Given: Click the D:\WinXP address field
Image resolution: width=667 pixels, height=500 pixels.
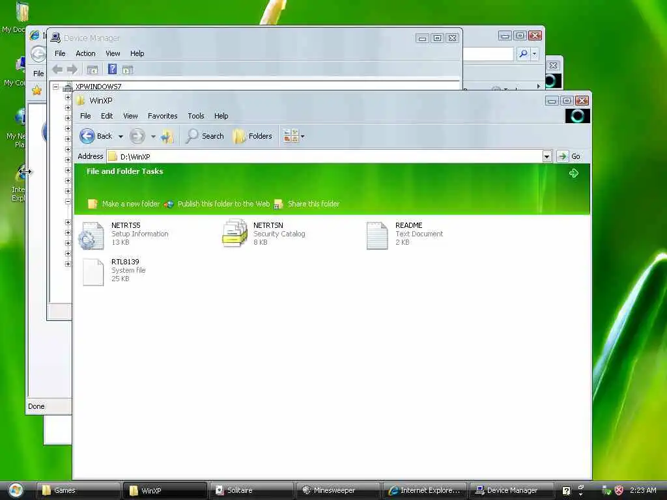Looking at the screenshot, I should [325, 156].
